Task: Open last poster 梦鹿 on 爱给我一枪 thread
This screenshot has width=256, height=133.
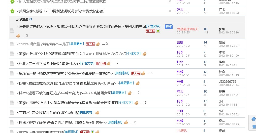Action: point(222,72)
